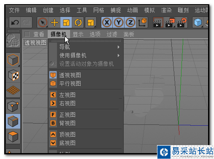Choose 背视图 menu entry
Image resolution: width=214 pixels, height=159 pixels.
pyautogui.click(x=86, y=123)
